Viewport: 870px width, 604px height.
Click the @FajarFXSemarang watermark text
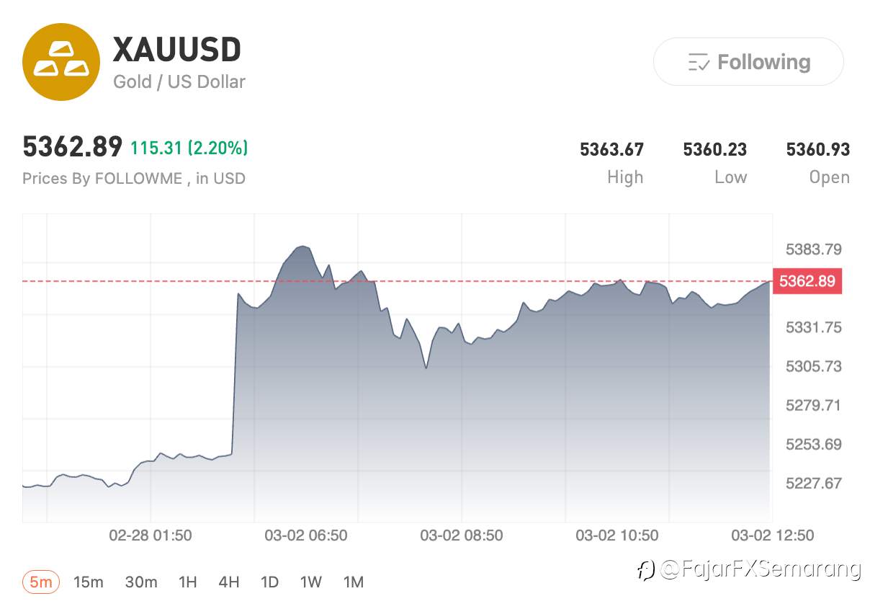coord(761,569)
